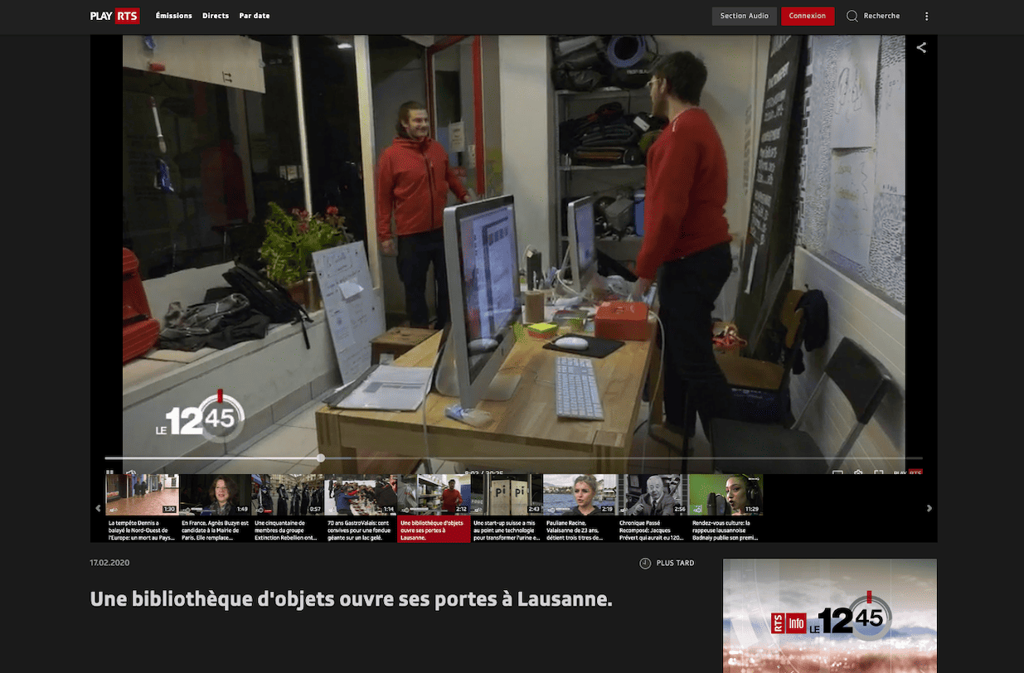The width and height of the screenshot is (1024, 673).
Task: Open the Recherche search
Action: coord(873,16)
